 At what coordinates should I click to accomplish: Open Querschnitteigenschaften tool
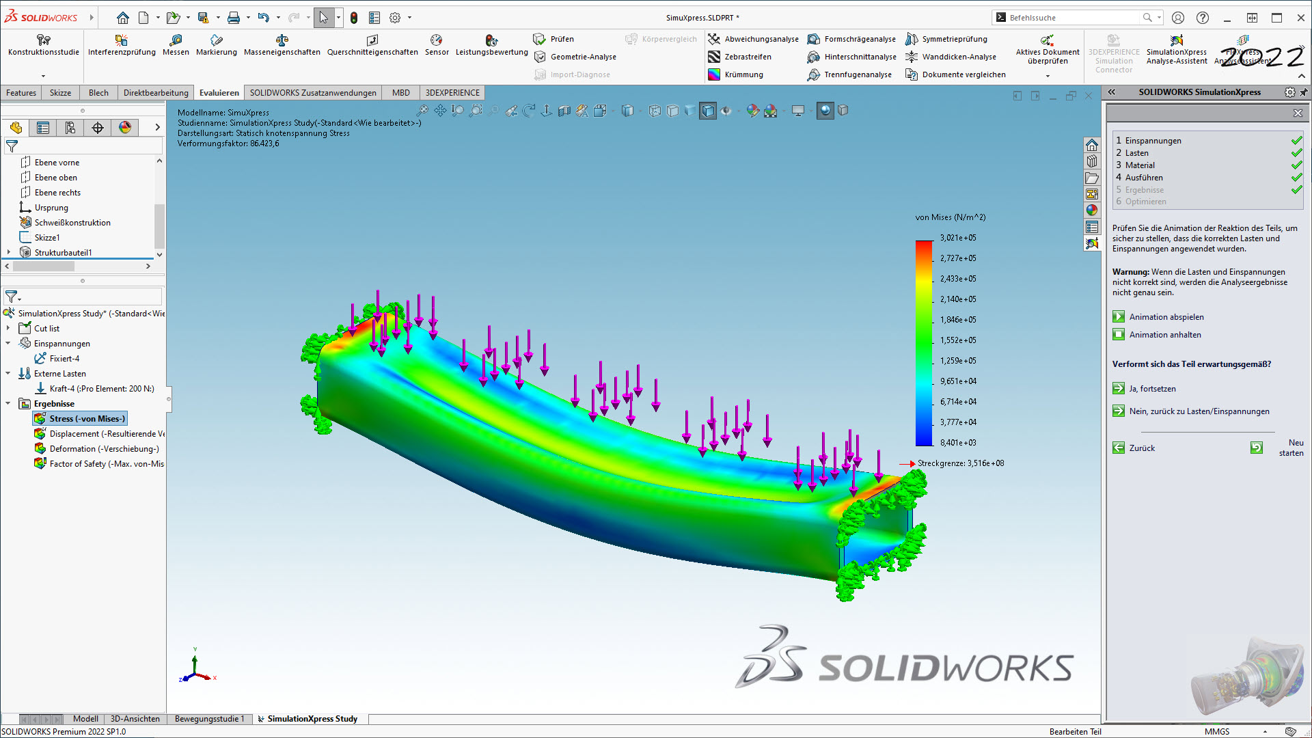pyautogui.click(x=372, y=45)
